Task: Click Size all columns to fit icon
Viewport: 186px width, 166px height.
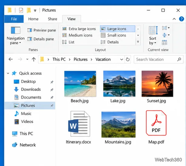Action: point(164,42)
